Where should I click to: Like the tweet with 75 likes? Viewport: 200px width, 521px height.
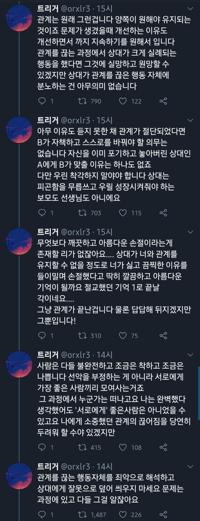coord(123,335)
